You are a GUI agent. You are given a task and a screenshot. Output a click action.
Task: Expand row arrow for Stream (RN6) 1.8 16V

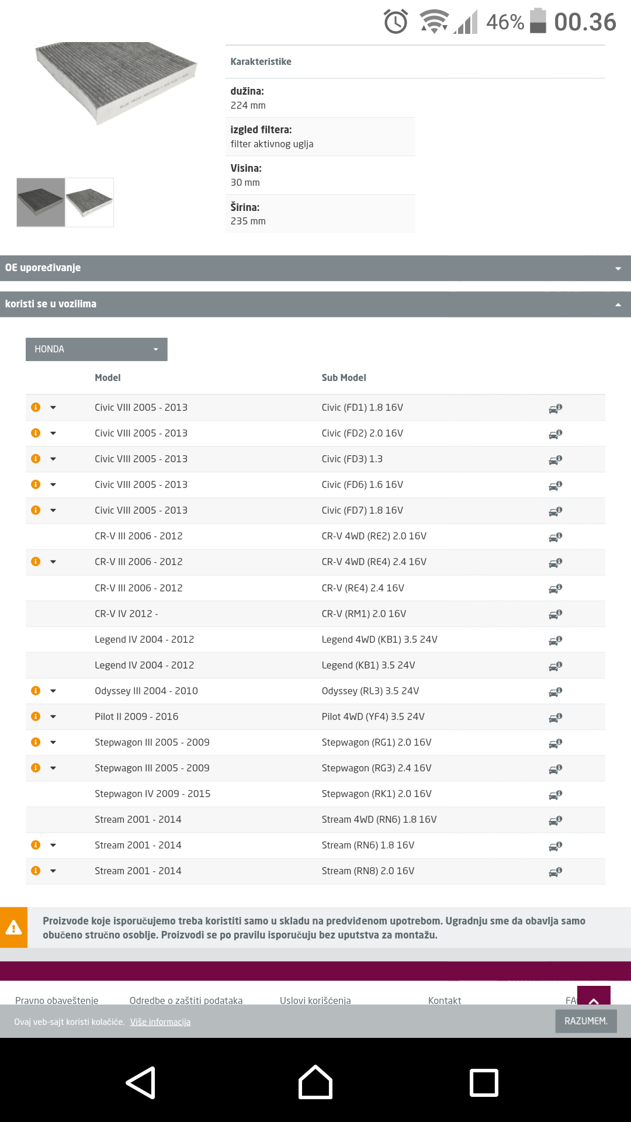(x=53, y=845)
